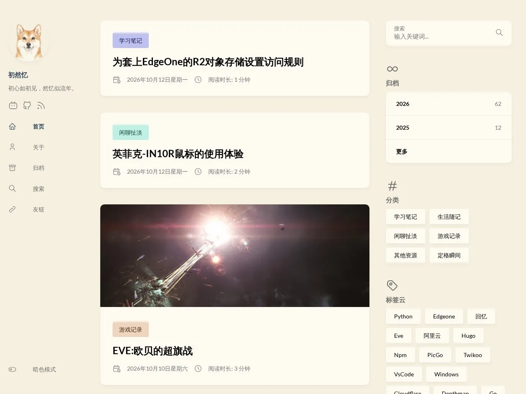Select the 定格瞬间 category

pos(449,255)
